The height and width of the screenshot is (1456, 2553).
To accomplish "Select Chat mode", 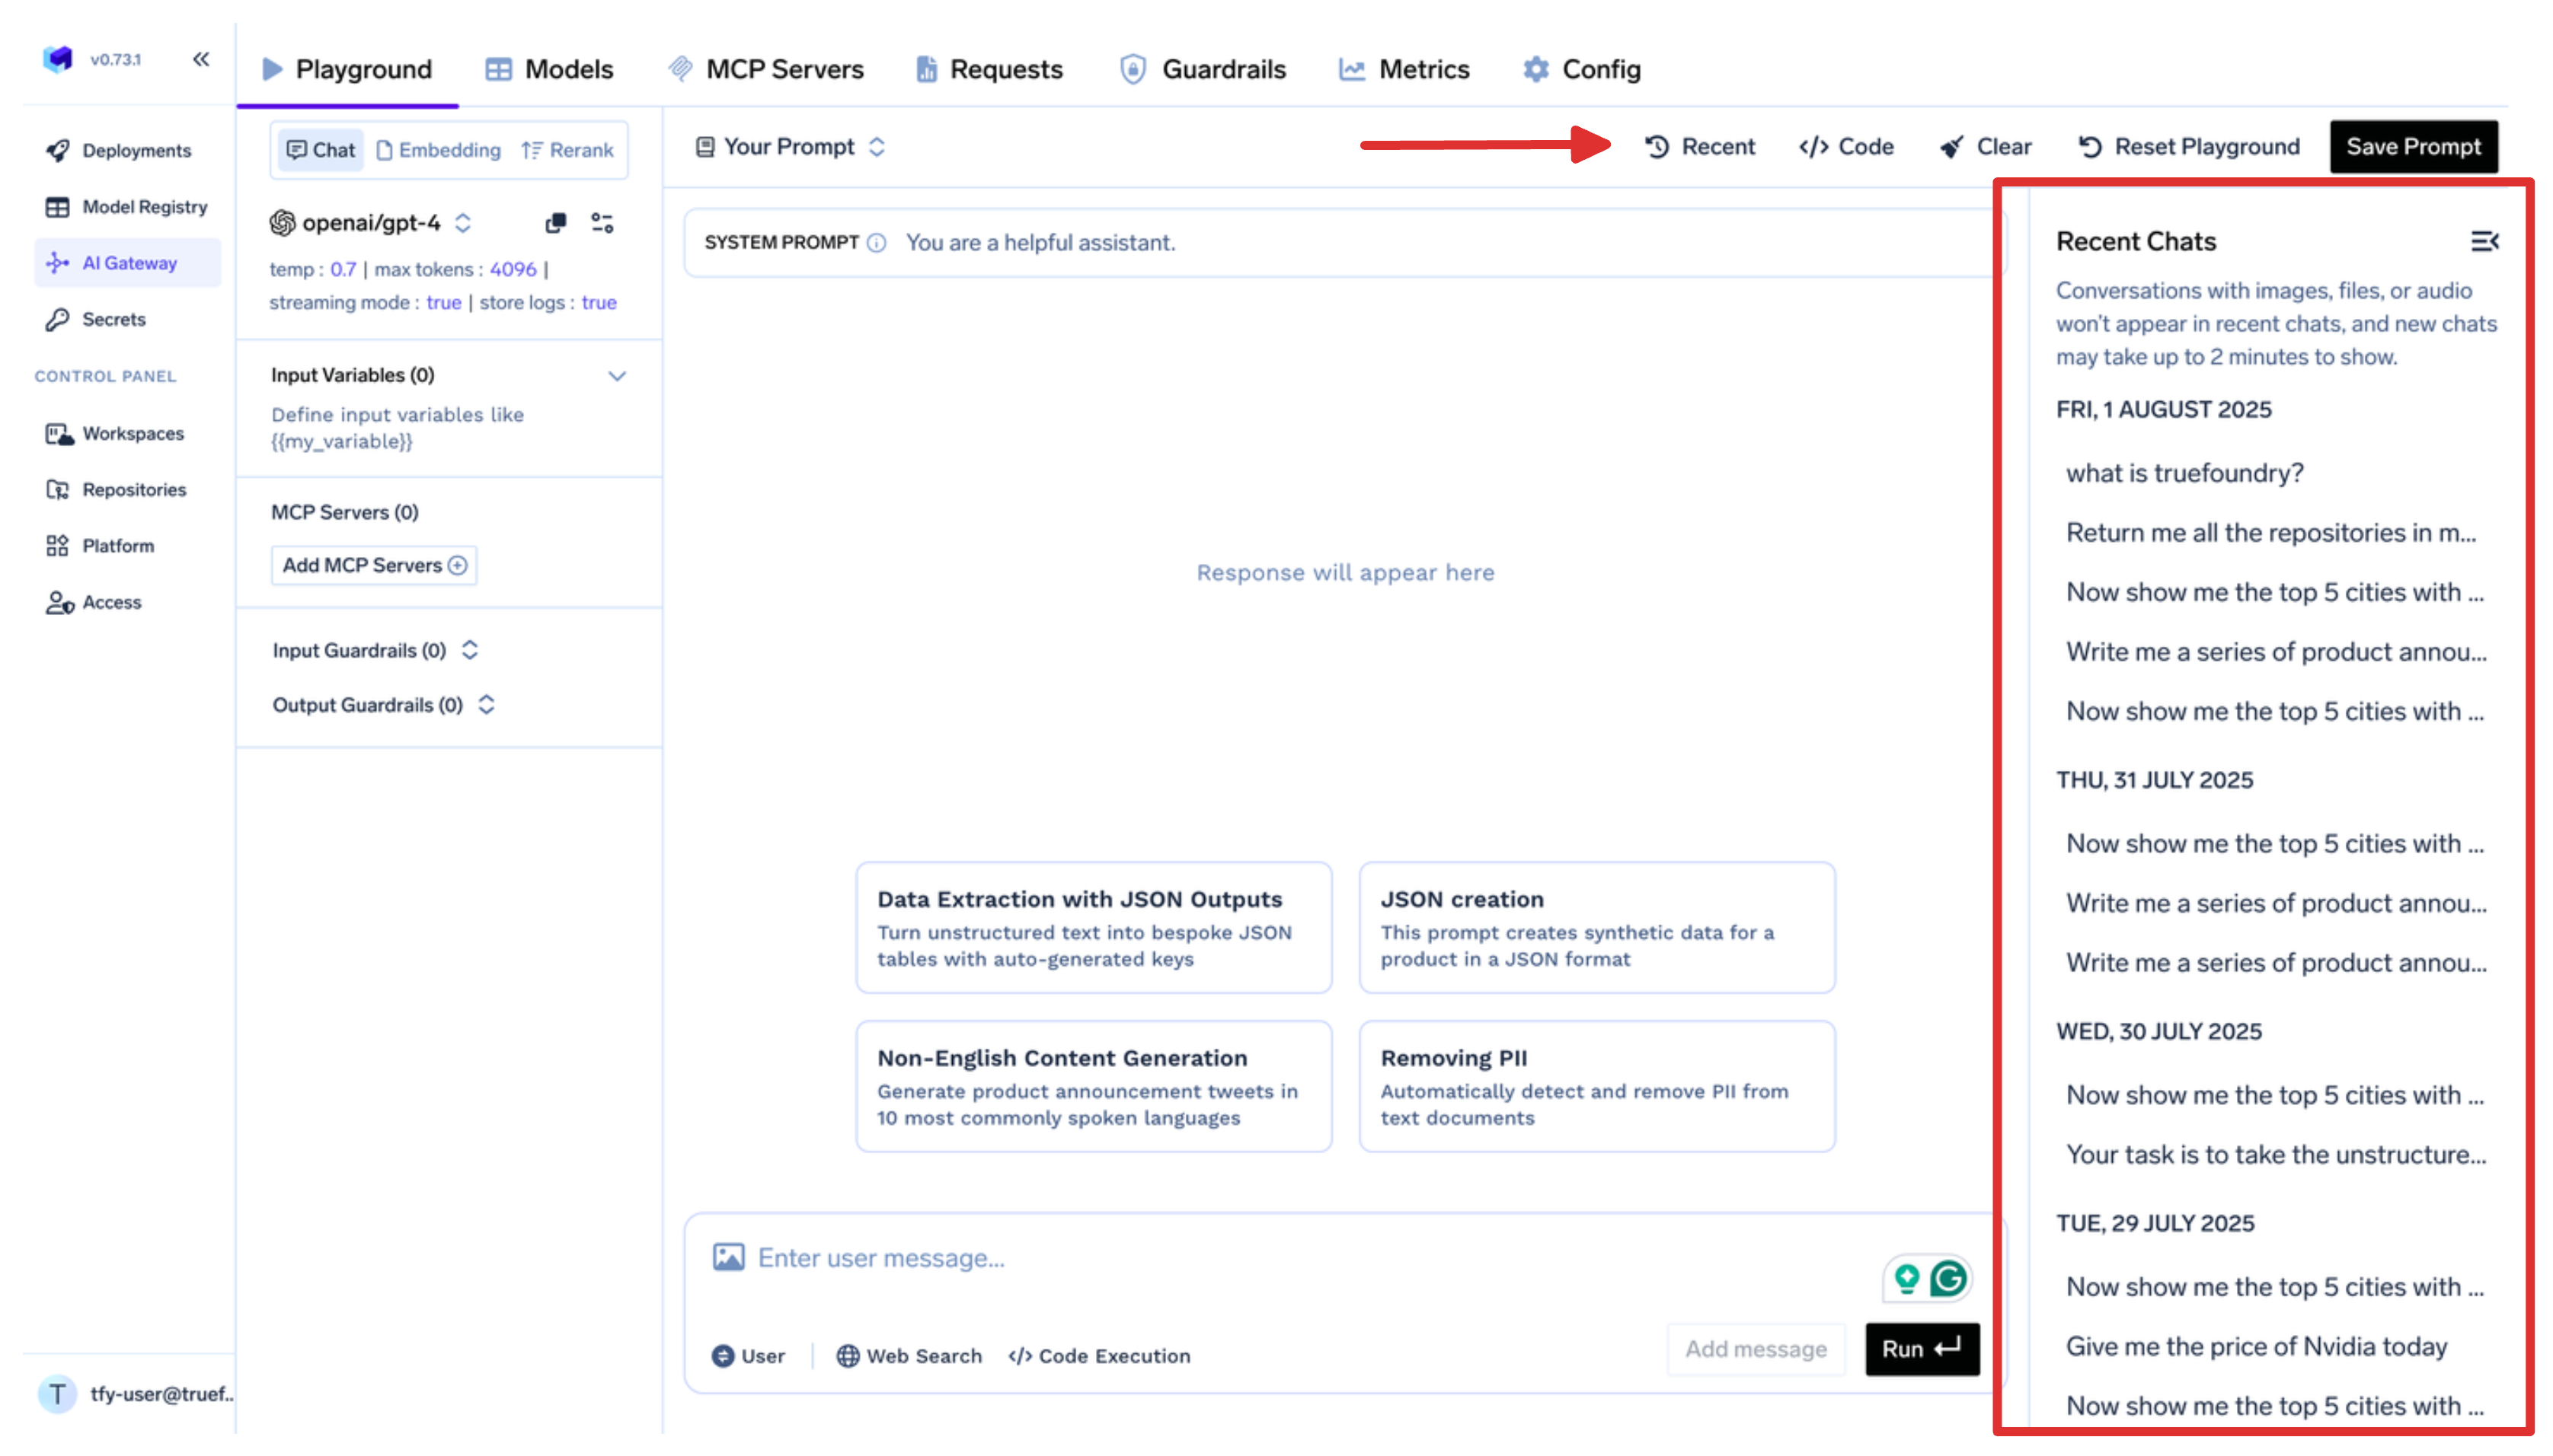I will click(x=320, y=150).
